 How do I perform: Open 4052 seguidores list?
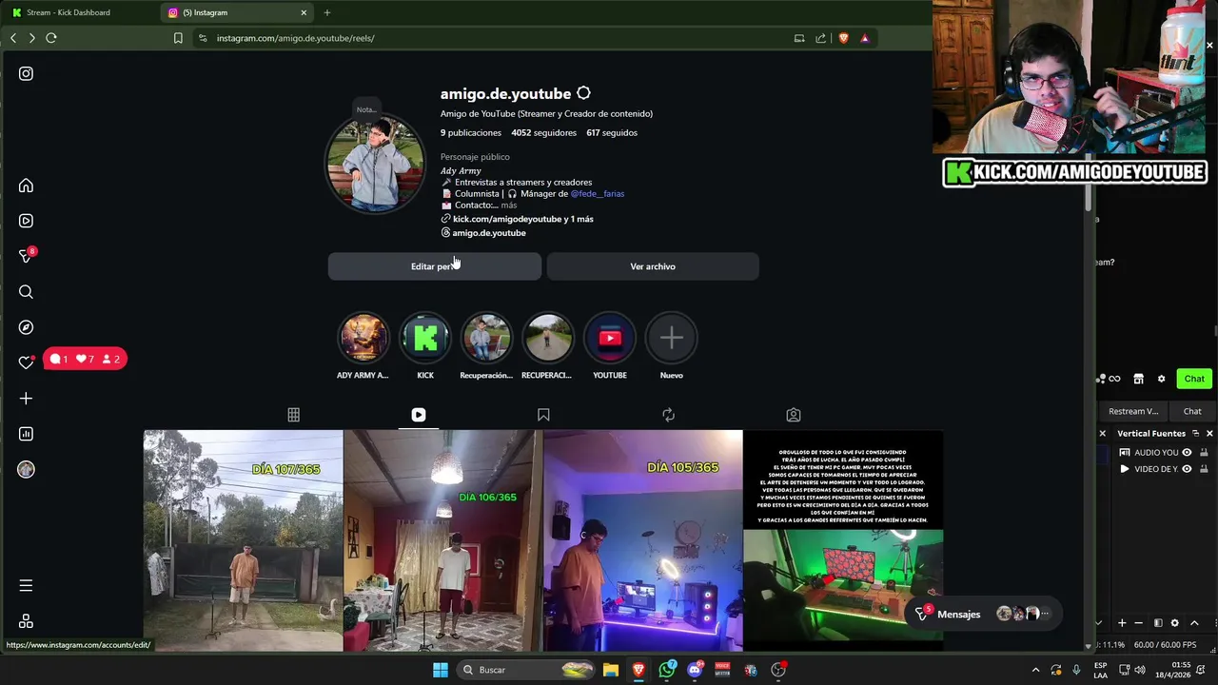click(x=543, y=133)
